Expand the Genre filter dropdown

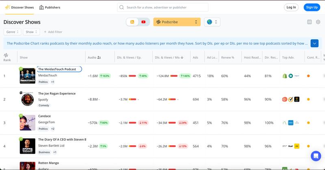[x=12, y=32]
